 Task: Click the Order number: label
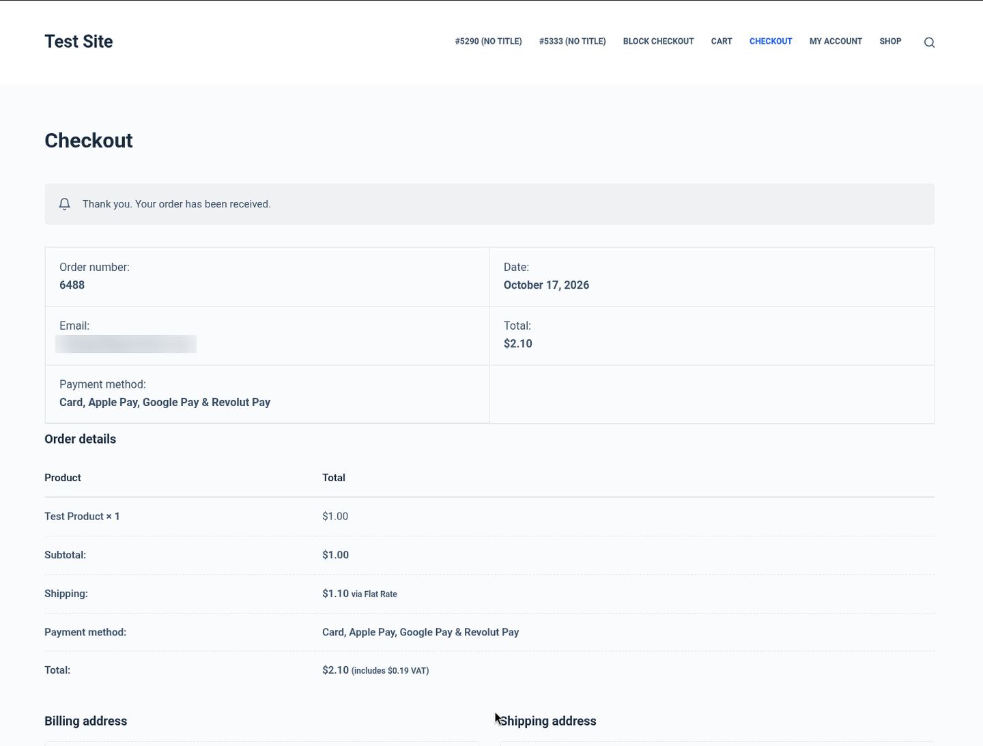(94, 268)
